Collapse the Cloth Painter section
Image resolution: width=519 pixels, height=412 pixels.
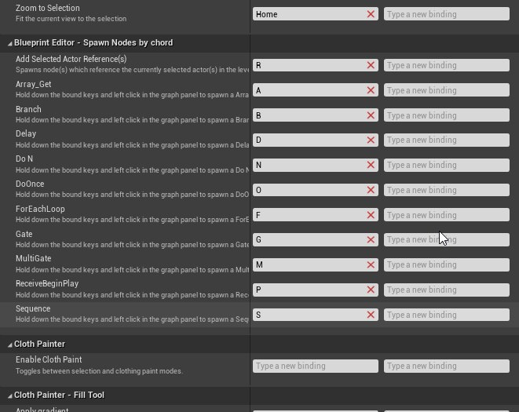click(10, 345)
